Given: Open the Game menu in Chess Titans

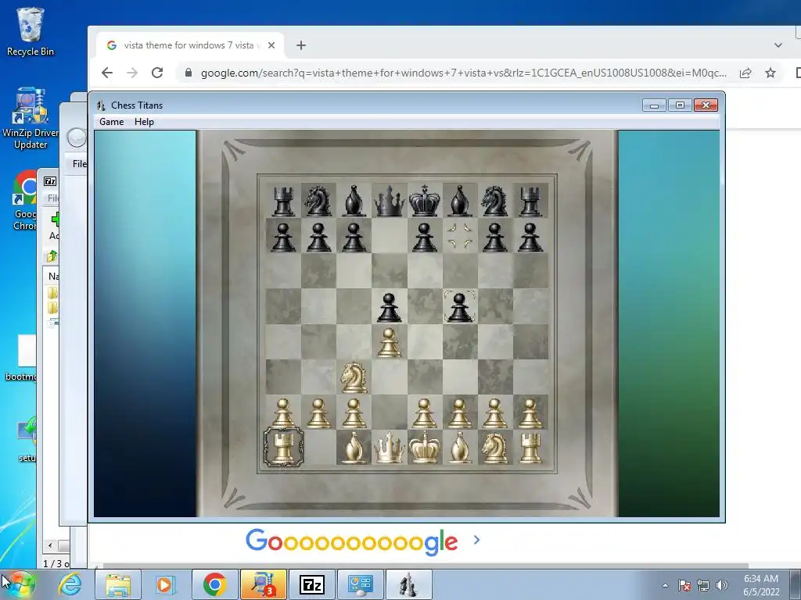Looking at the screenshot, I should coord(111,122).
